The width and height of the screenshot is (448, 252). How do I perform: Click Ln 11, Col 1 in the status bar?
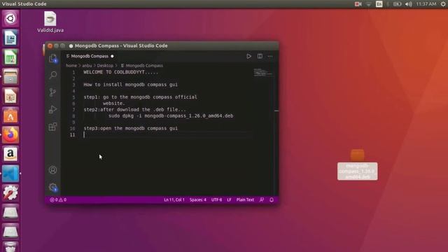click(174, 199)
